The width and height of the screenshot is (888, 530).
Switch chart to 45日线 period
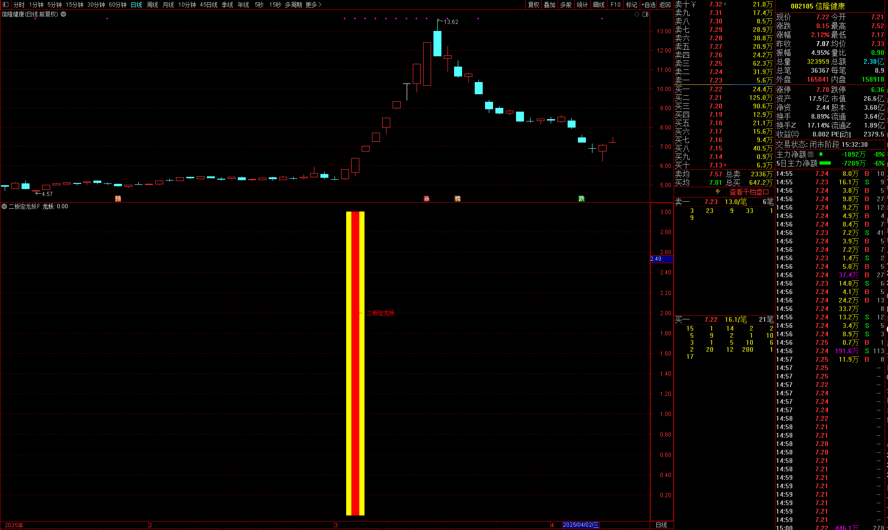click(209, 5)
